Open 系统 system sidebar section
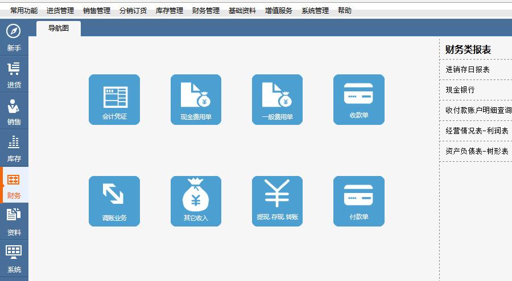 tap(14, 259)
